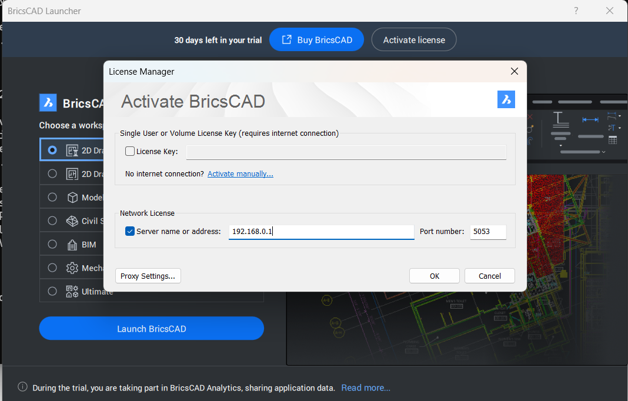This screenshot has height=401, width=628.
Task: Select the BIM workspace radio button
Action: (x=52, y=245)
